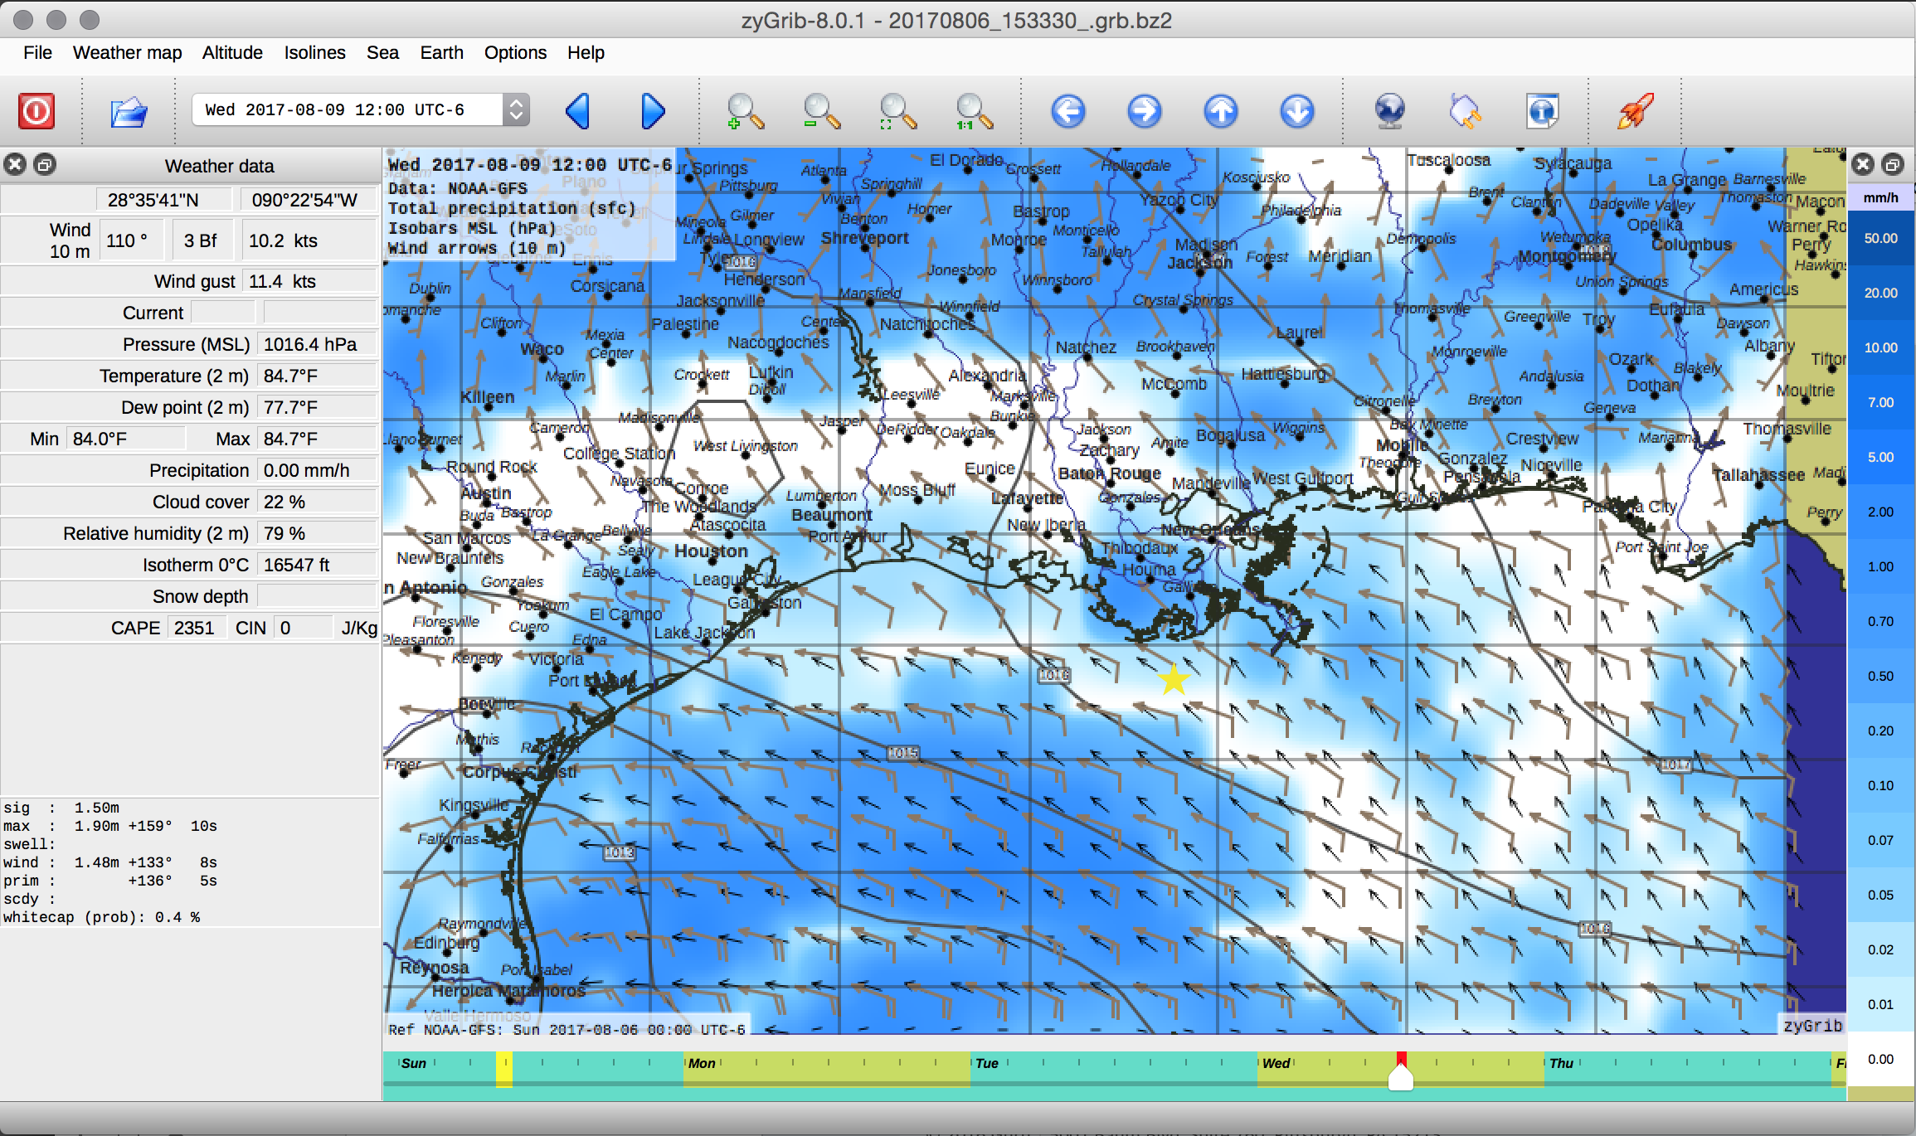Click the globe download icon

coord(1390,111)
